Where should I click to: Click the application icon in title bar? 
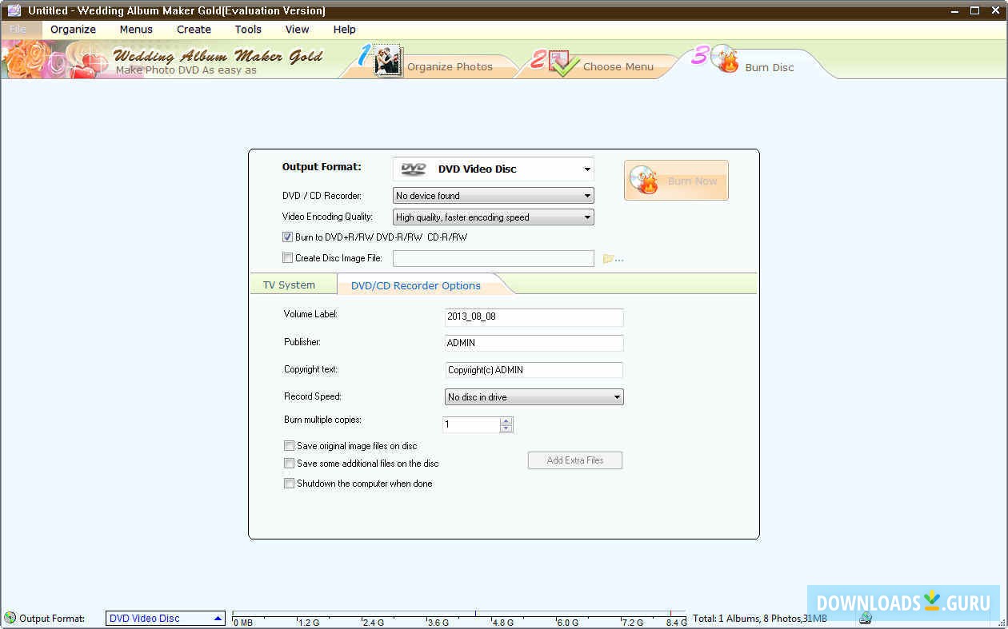click(x=14, y=10)
